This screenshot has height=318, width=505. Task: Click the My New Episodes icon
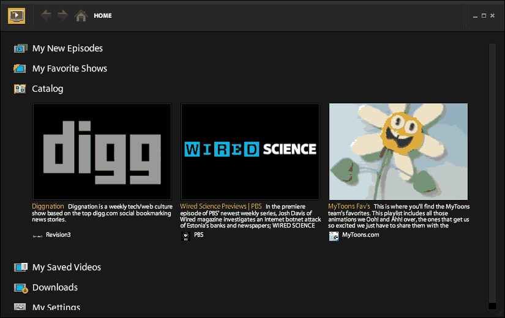[x=20, y=48]
